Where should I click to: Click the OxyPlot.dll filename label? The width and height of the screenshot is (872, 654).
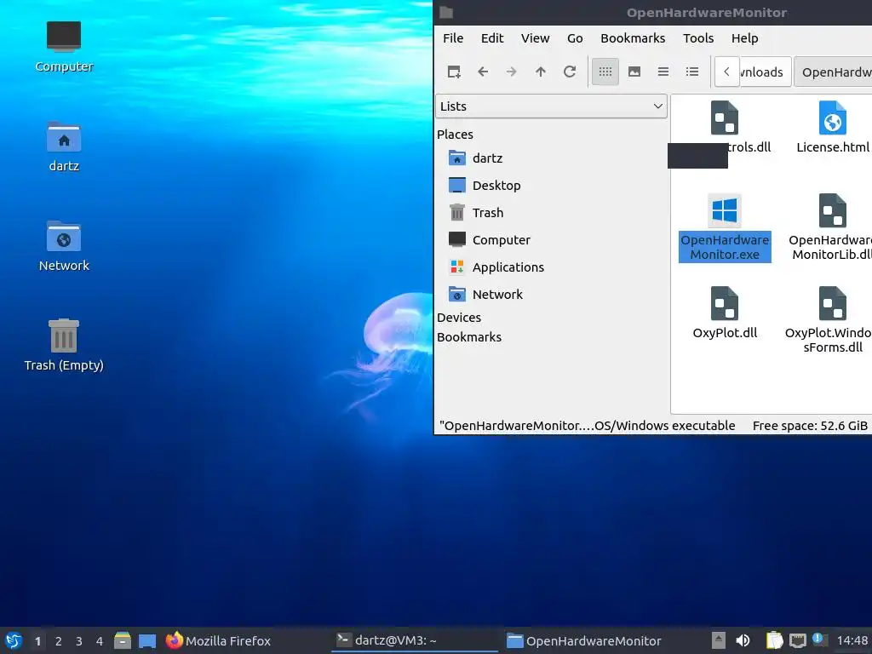[x=725, y=333]
